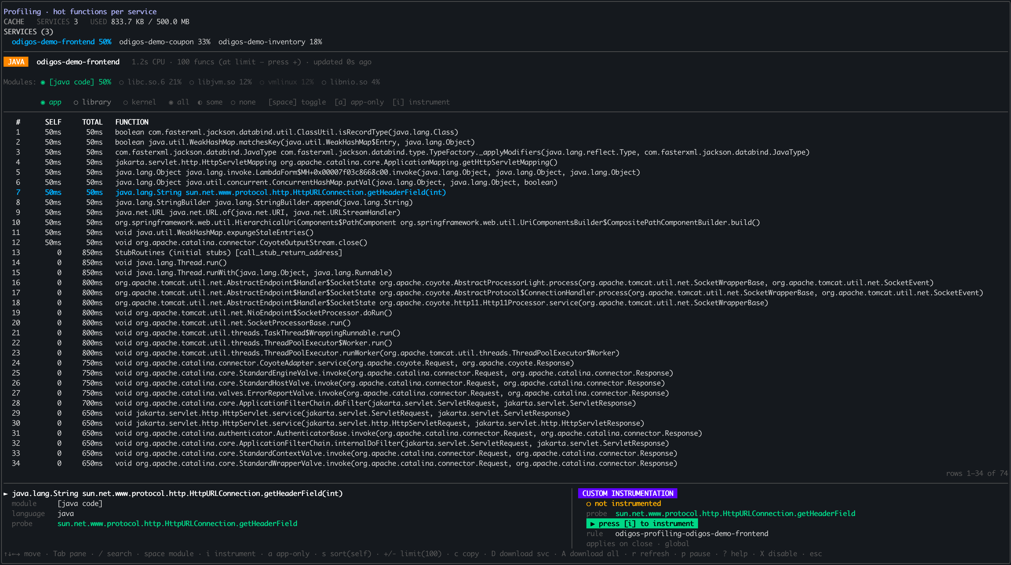Click D download svc footer shortcut

(520, 553)
